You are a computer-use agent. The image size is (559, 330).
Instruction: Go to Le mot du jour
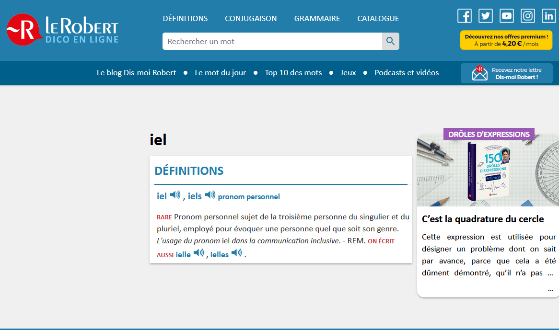pos(221,73)
